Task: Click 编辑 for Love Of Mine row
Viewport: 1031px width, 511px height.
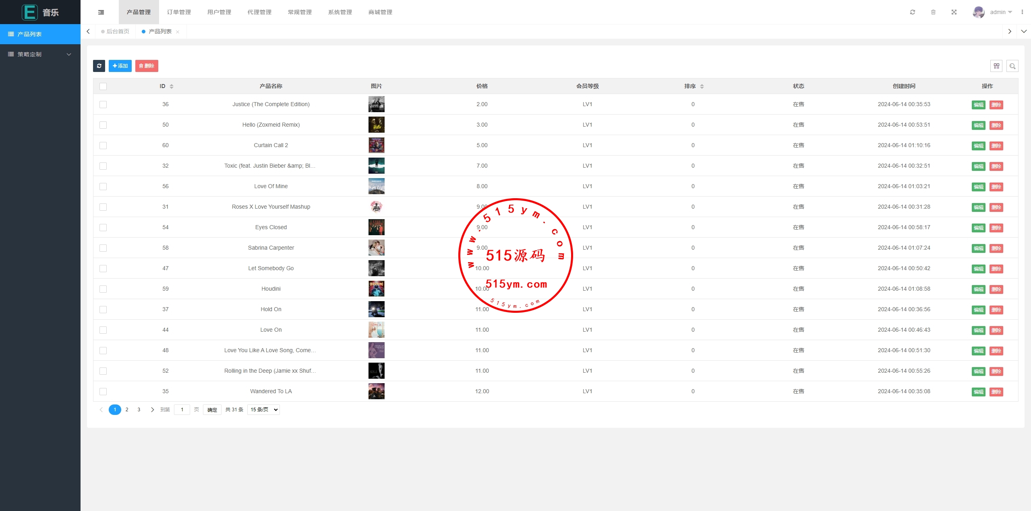Action: pos(978,187)
